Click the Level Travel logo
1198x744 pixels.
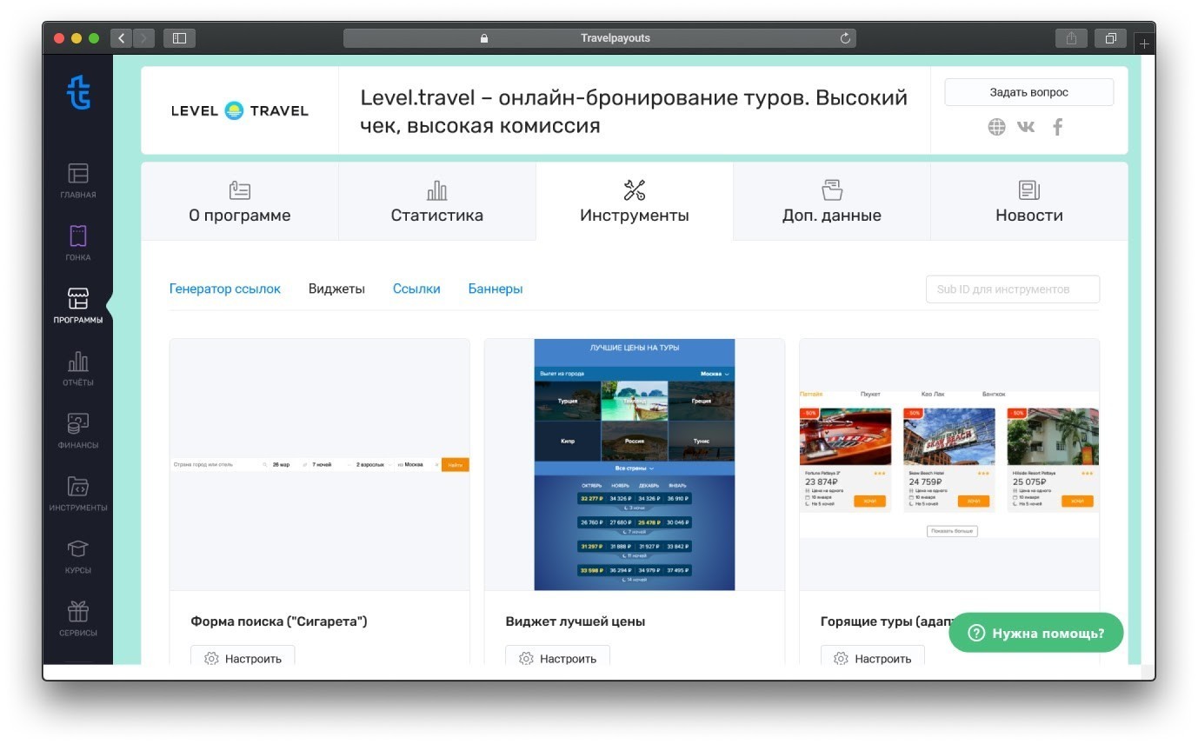tap(240, 110)
